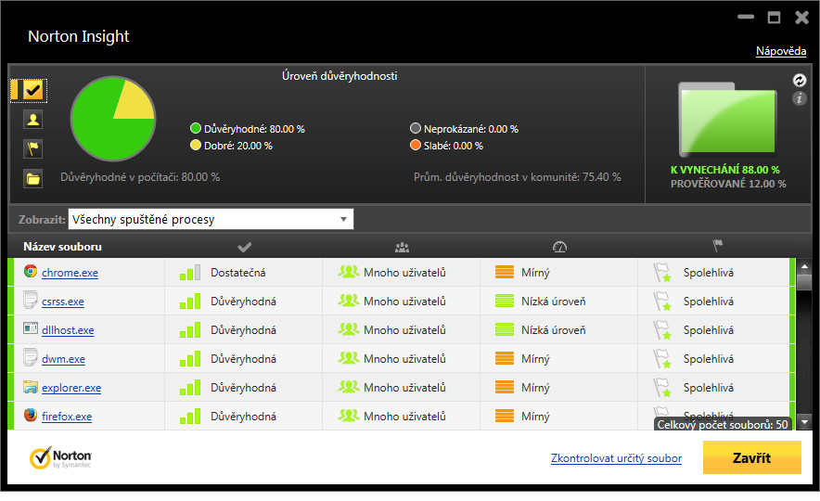Click the Důvěryhodné 80.00 % legend entry

point(248,129)
